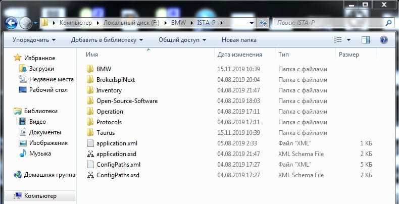Image resolution: width=399 pixels, height=204 pixels.
Task: Open Добавить в библиотеку menu
Action: [107, 40]
